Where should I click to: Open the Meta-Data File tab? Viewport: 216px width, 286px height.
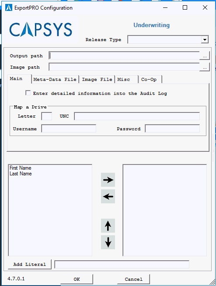[x=55, y=79]
